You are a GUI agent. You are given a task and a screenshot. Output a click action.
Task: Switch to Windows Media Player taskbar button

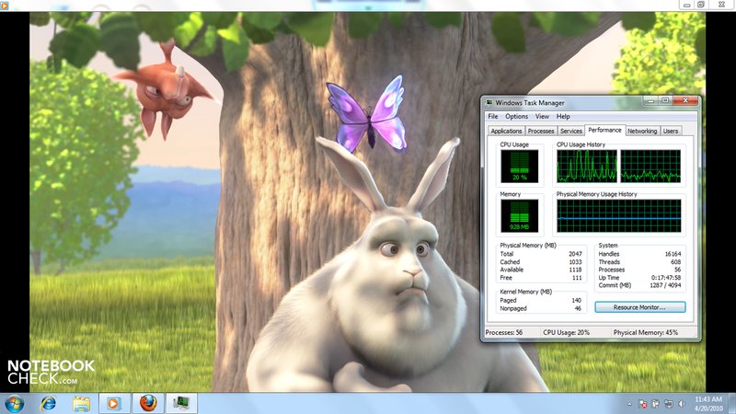[x=113, y=403]
